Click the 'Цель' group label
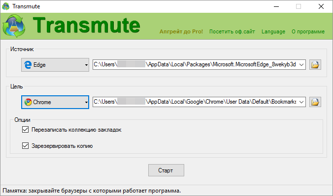 [16, 86]
